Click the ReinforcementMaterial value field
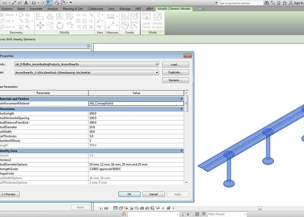 coord(136,103)
